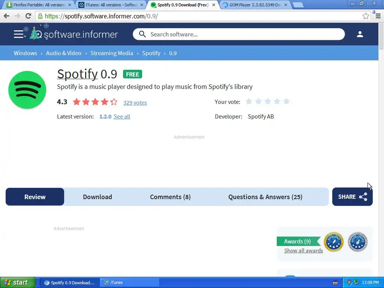Click the Spotify title heading link

[77, 74]
